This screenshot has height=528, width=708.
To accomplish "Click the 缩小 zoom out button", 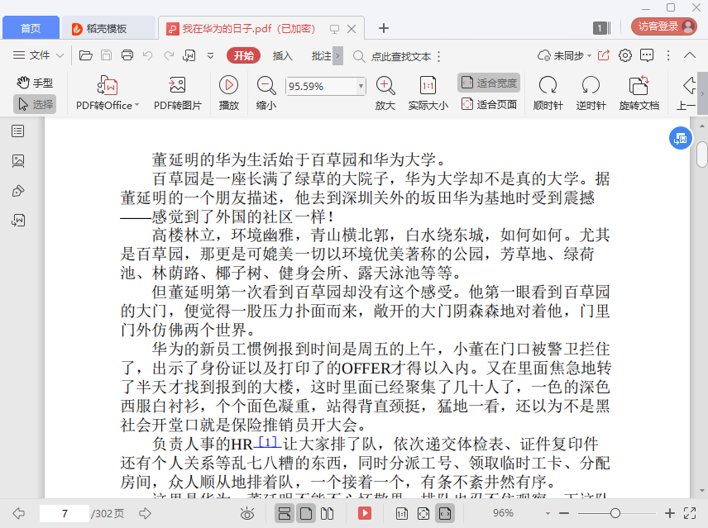I will (266, 93).
